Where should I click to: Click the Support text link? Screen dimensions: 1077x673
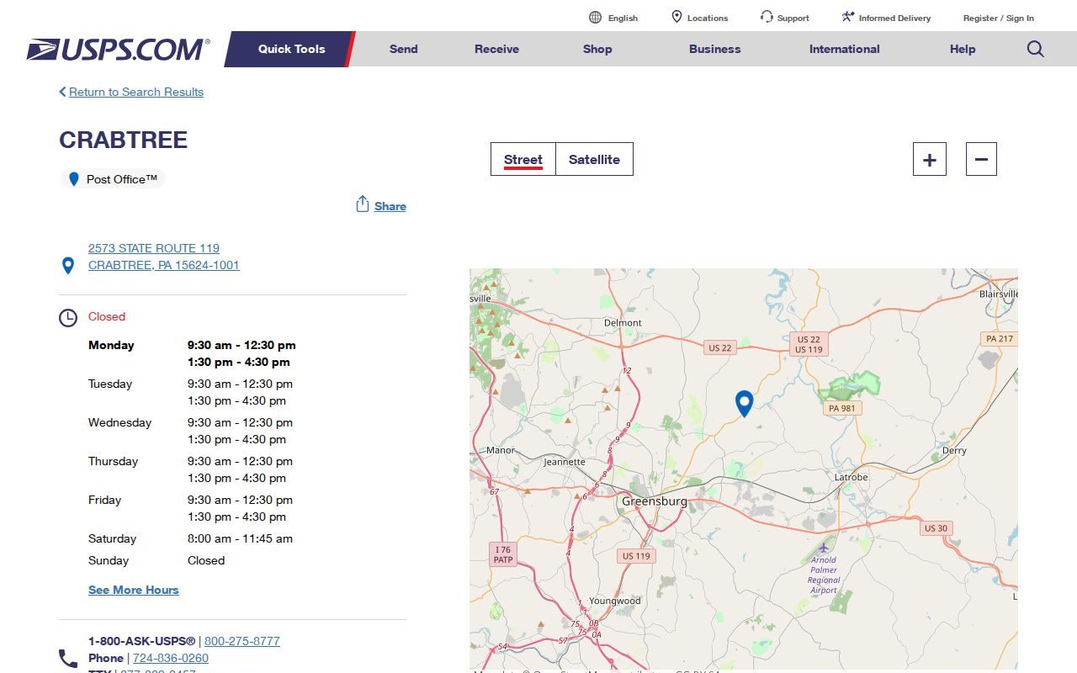coord(793,18)
